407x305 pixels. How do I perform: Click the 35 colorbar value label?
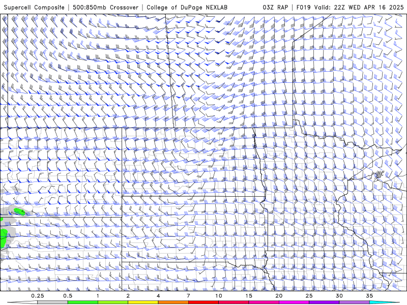click(369, 296)
